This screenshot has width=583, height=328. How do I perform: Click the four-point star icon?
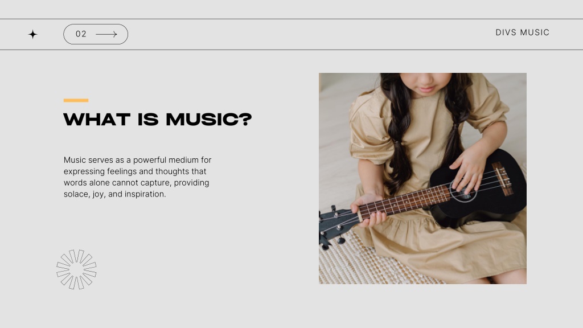pyautogui.click(x=32, y=34)
